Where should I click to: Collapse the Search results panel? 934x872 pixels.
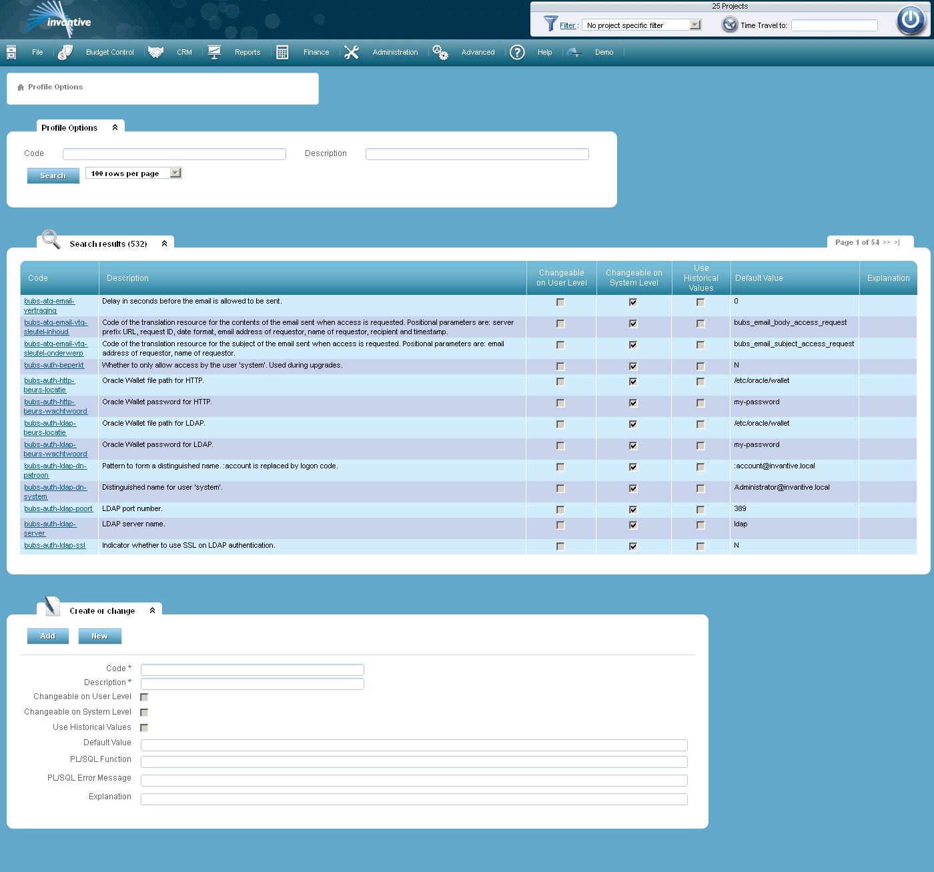(x=164, y=244)
